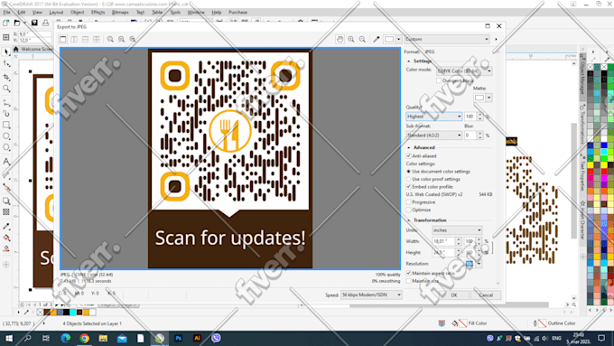Toggle Maintain size checkbox
The height and width of the screenshot is (346, 614).
(x=408, y=281)
